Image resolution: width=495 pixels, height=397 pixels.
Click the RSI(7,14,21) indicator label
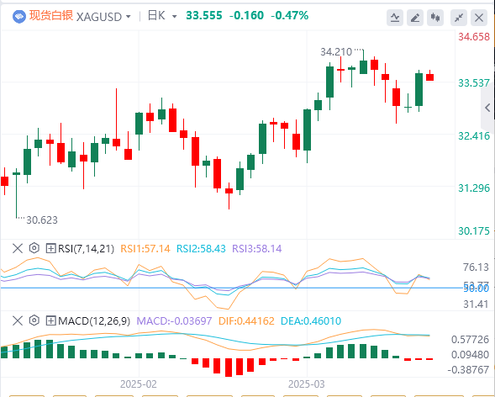86,249
